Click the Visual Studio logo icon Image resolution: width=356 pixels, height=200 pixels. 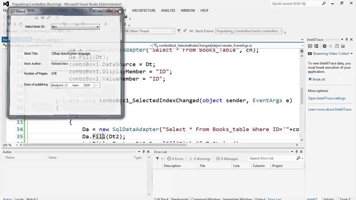[x=6, y=4]
